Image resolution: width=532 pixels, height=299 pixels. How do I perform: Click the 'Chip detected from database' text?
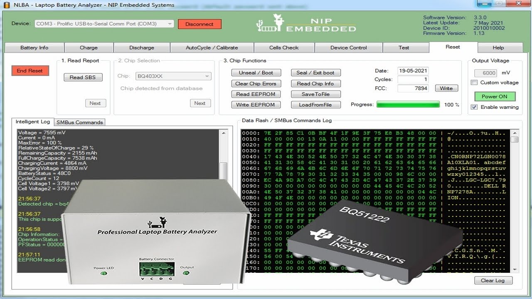(x=161, y=88)
